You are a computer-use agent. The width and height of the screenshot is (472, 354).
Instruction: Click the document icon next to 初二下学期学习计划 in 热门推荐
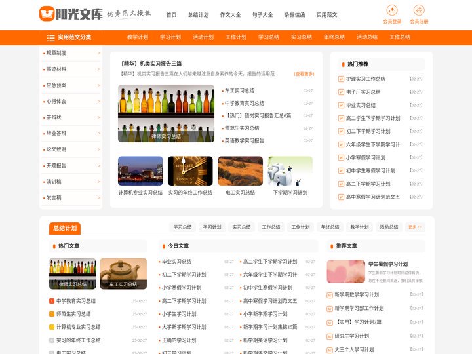click(x=341, y=132)
